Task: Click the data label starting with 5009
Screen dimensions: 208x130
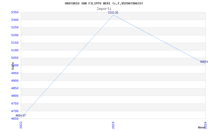Action: 204,62
